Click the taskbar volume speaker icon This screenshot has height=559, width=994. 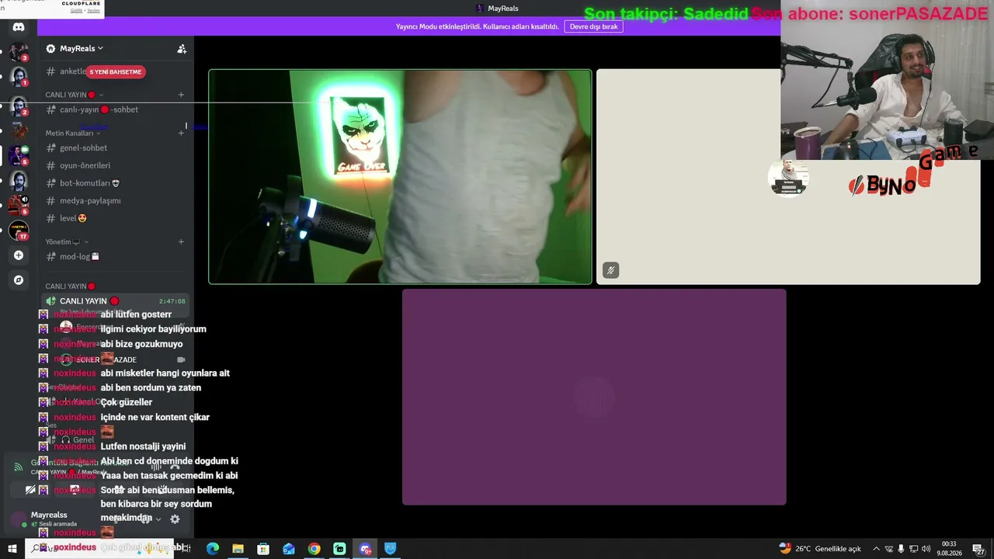[x=926, y=549]
